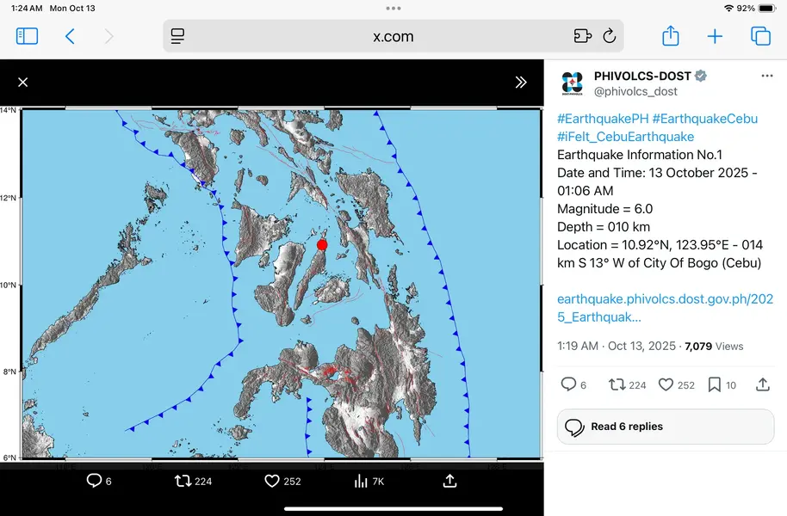Toggle the Safari sidebar panel
787x516 pixels.
point(28,36)
